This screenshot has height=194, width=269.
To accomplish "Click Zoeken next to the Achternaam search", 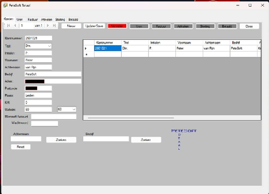I will coord(61,140).
